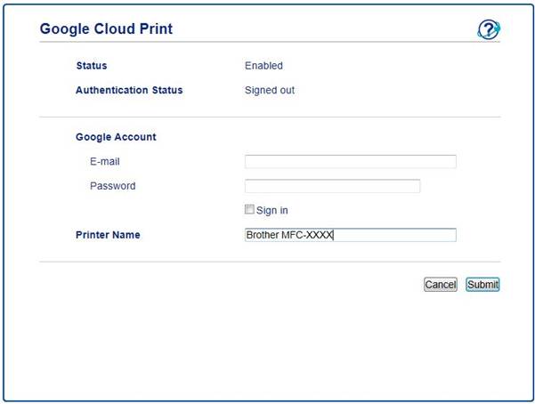Click the 'E-mail' field label
This screenshot has width=535, height=404.
click(104, 162)
